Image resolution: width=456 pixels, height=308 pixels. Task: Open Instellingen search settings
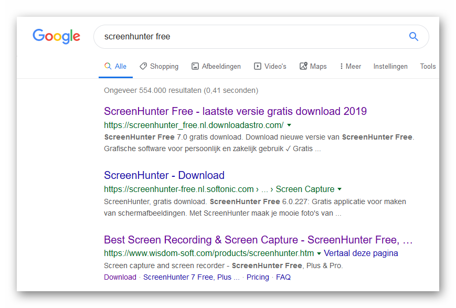[x=390, y=67]
